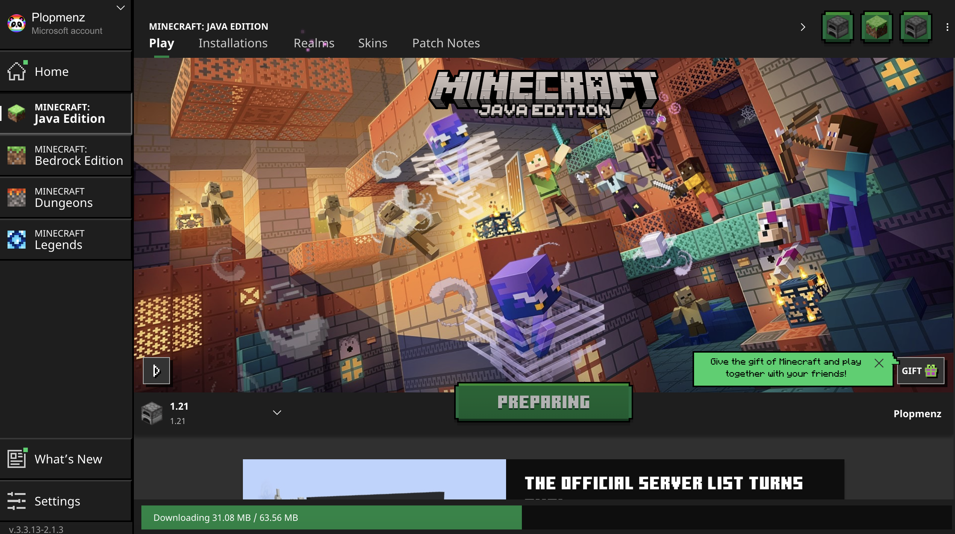Open the 1.21 version selector dropdown
The height and width of the screenshot is (534, 955).
point(277,413)
